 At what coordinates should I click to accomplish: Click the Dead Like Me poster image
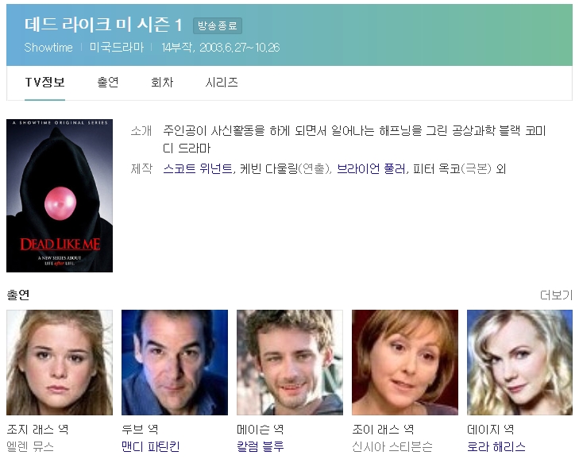[60, 195]
